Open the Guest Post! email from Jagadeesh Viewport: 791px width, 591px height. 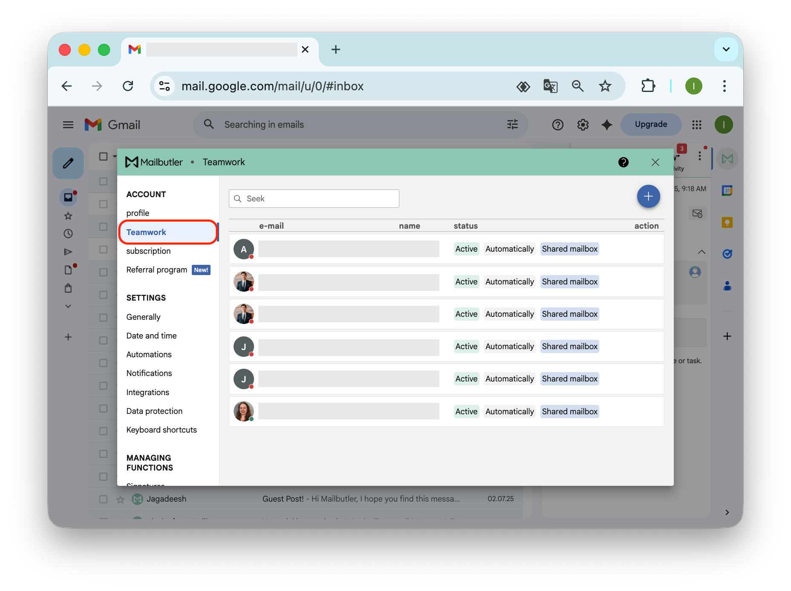(361, 499)
